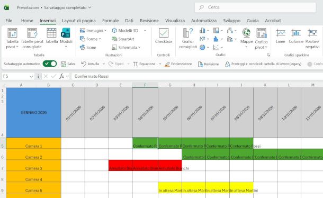Expand the Name Box dropdown
This screenshot has width=323, height=198.
pos(31,76)
